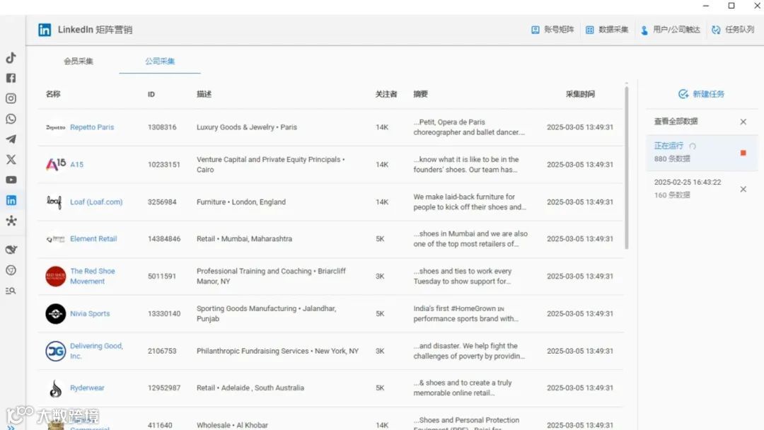Click the 名称 column header
This screenshot has width=764, height=430.
pos(53,94)
